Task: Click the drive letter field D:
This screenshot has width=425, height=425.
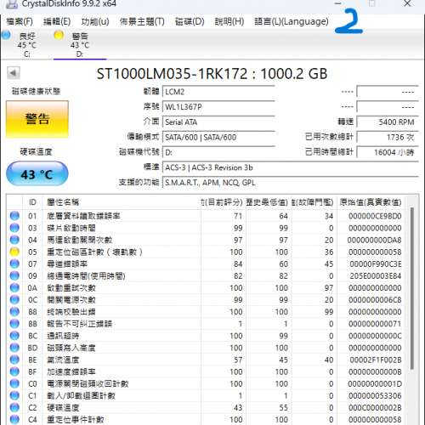Action: click(x=218, y=152)
